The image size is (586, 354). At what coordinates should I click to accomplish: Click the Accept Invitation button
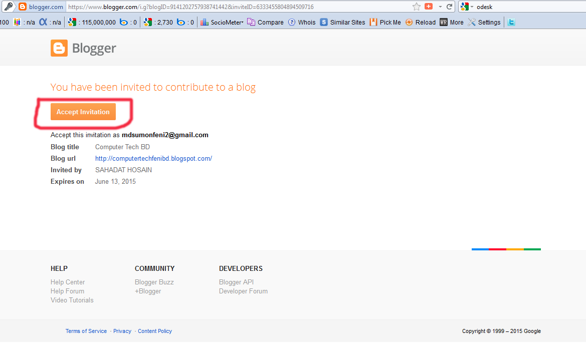coord(83,112)
